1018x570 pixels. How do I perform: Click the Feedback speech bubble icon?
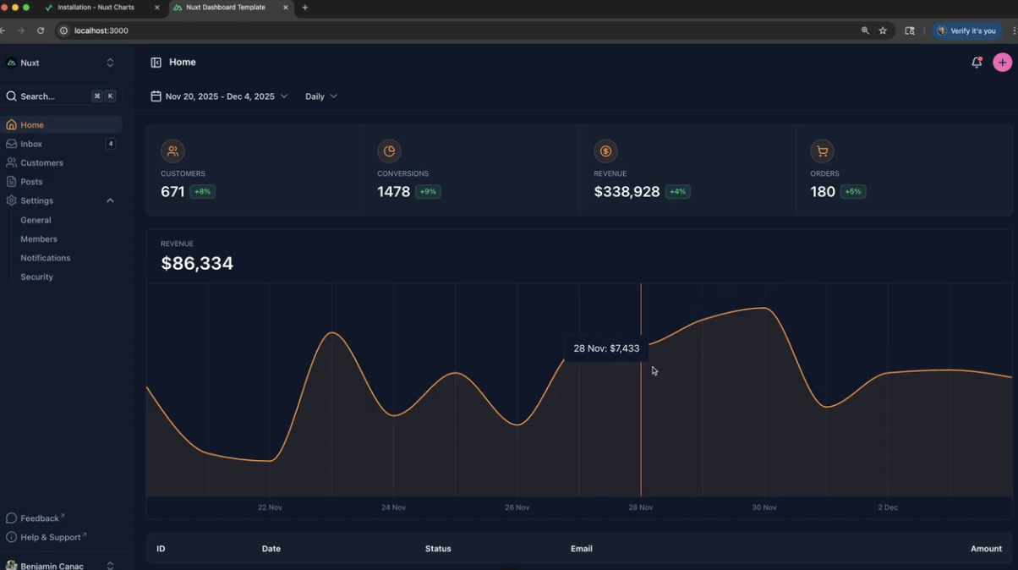11,518
